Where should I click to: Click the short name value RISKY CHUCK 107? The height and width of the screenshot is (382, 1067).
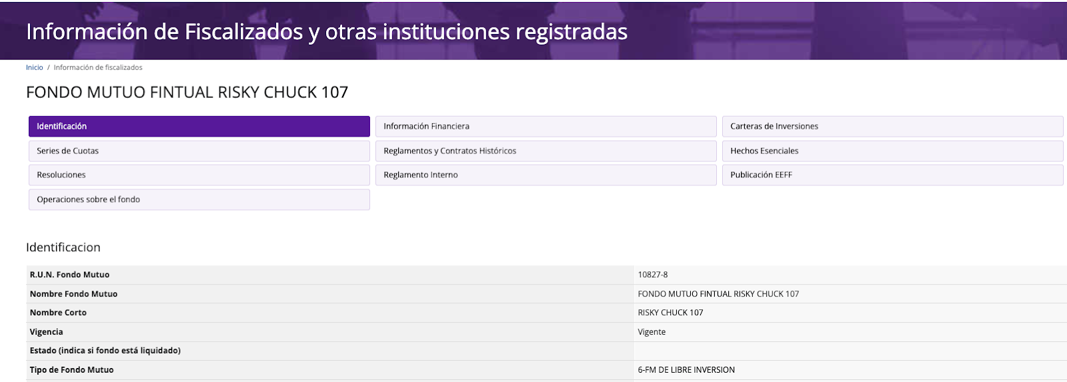(670, 313)
